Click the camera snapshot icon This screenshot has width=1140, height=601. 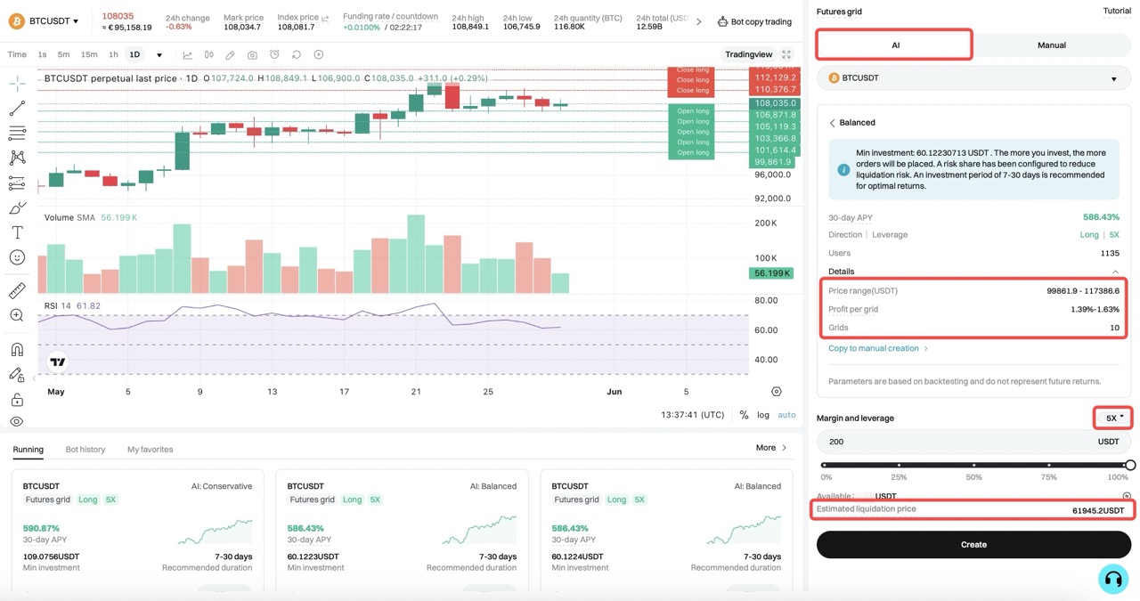(x=252, y=55)
